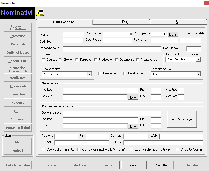Screen dimensions: 209x171
Task: Confirm with the Immetti button
Action: (134, 165)
